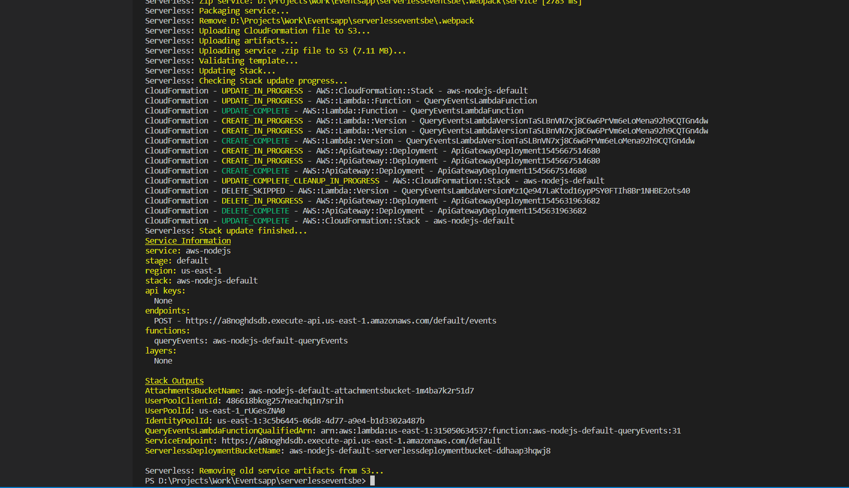Click the "functions:" label
Screen dimensions: 849x488
point(167,330)
